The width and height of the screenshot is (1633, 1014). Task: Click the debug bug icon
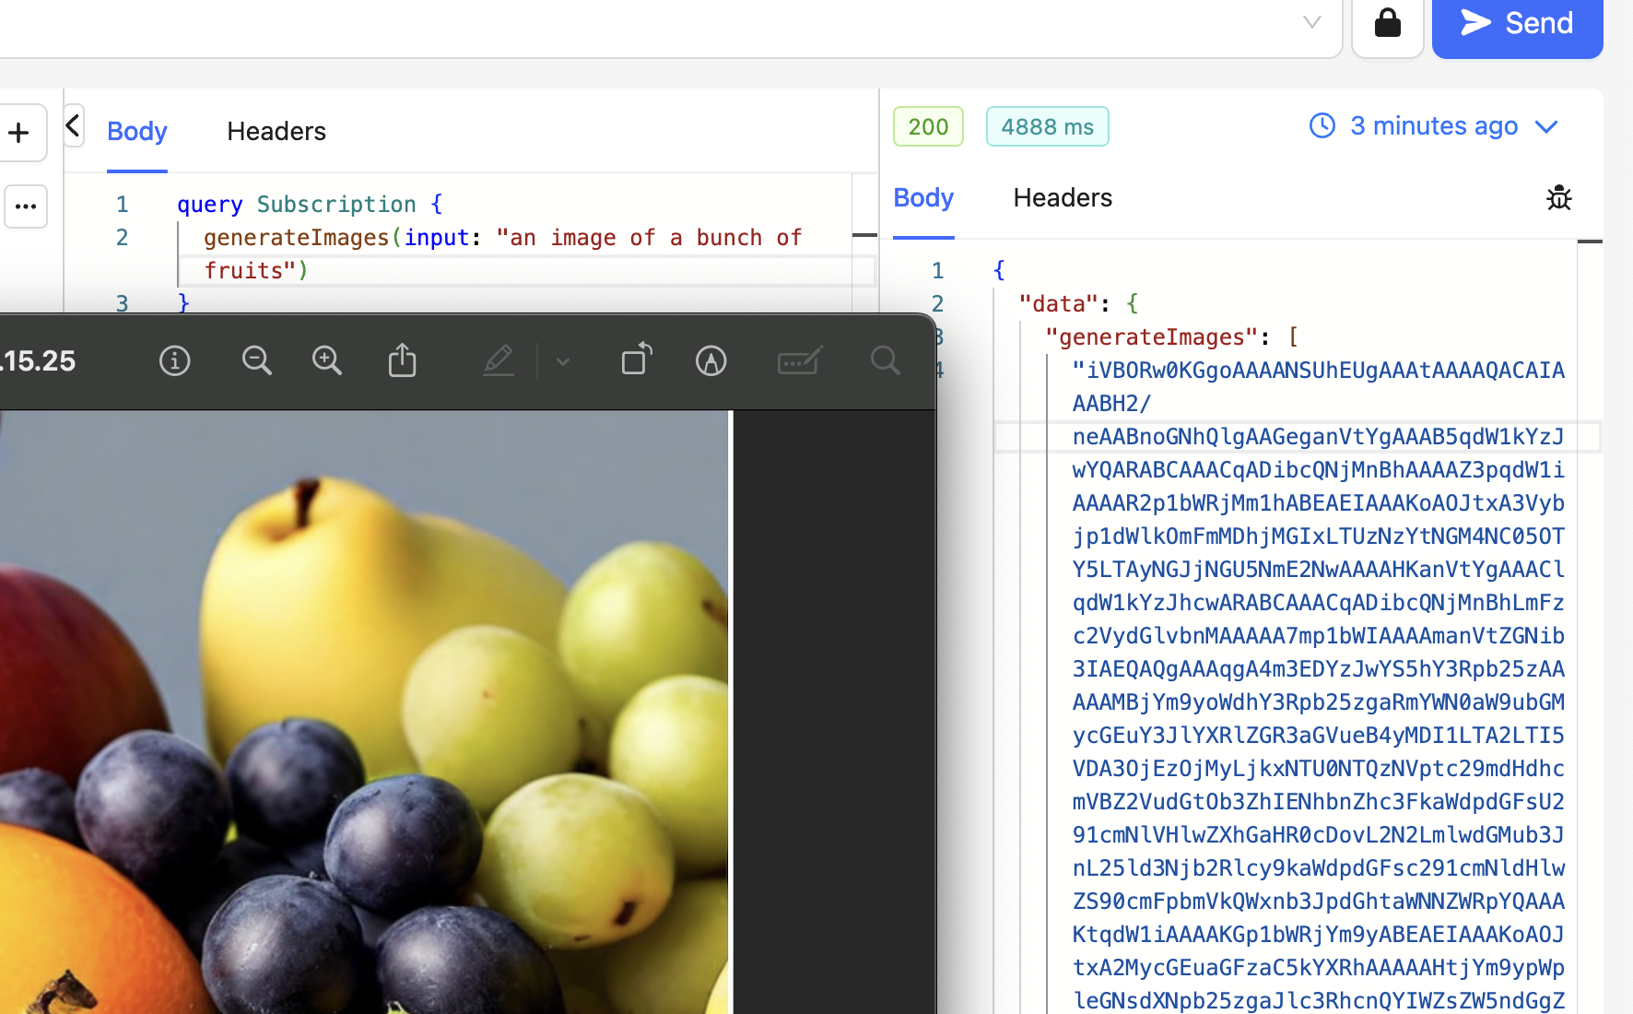pos(1559,197)
